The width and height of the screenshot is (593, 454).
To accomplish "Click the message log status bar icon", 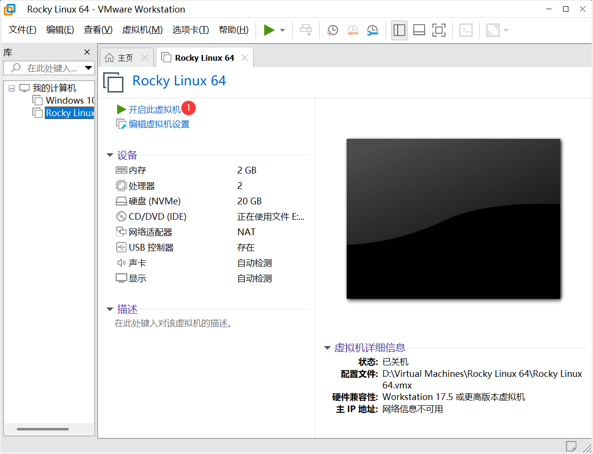I will (x=571, y=445).
